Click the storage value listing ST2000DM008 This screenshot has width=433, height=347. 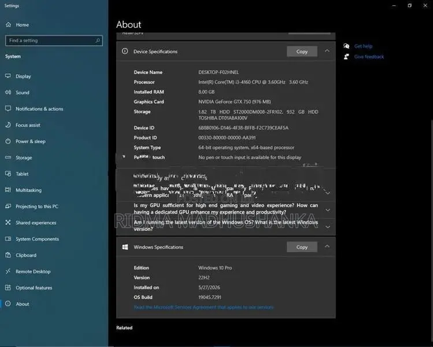[x=258, y=115]
